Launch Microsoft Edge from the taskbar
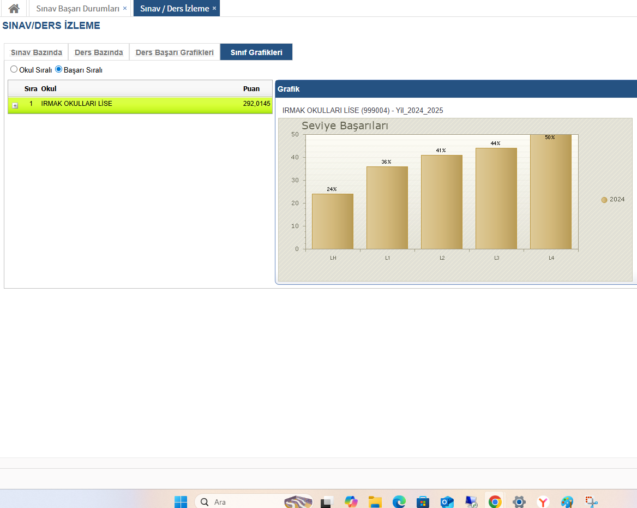This screenshot has height=508, width=637. [x=399, y=502]
